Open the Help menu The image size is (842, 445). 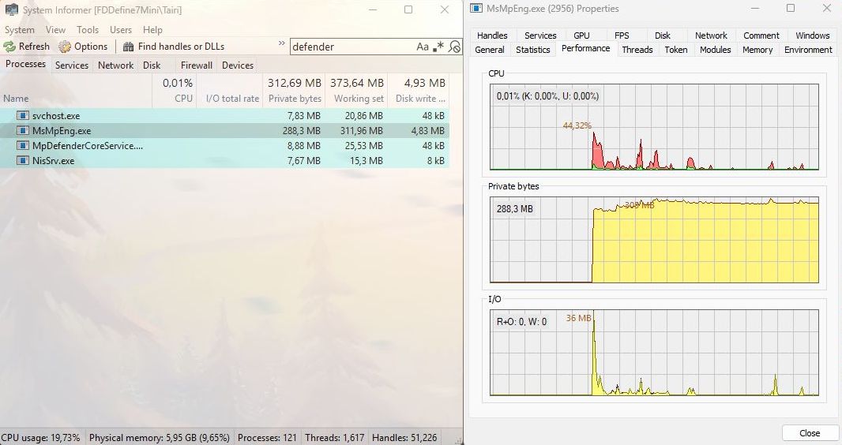(x=152, y=30)
